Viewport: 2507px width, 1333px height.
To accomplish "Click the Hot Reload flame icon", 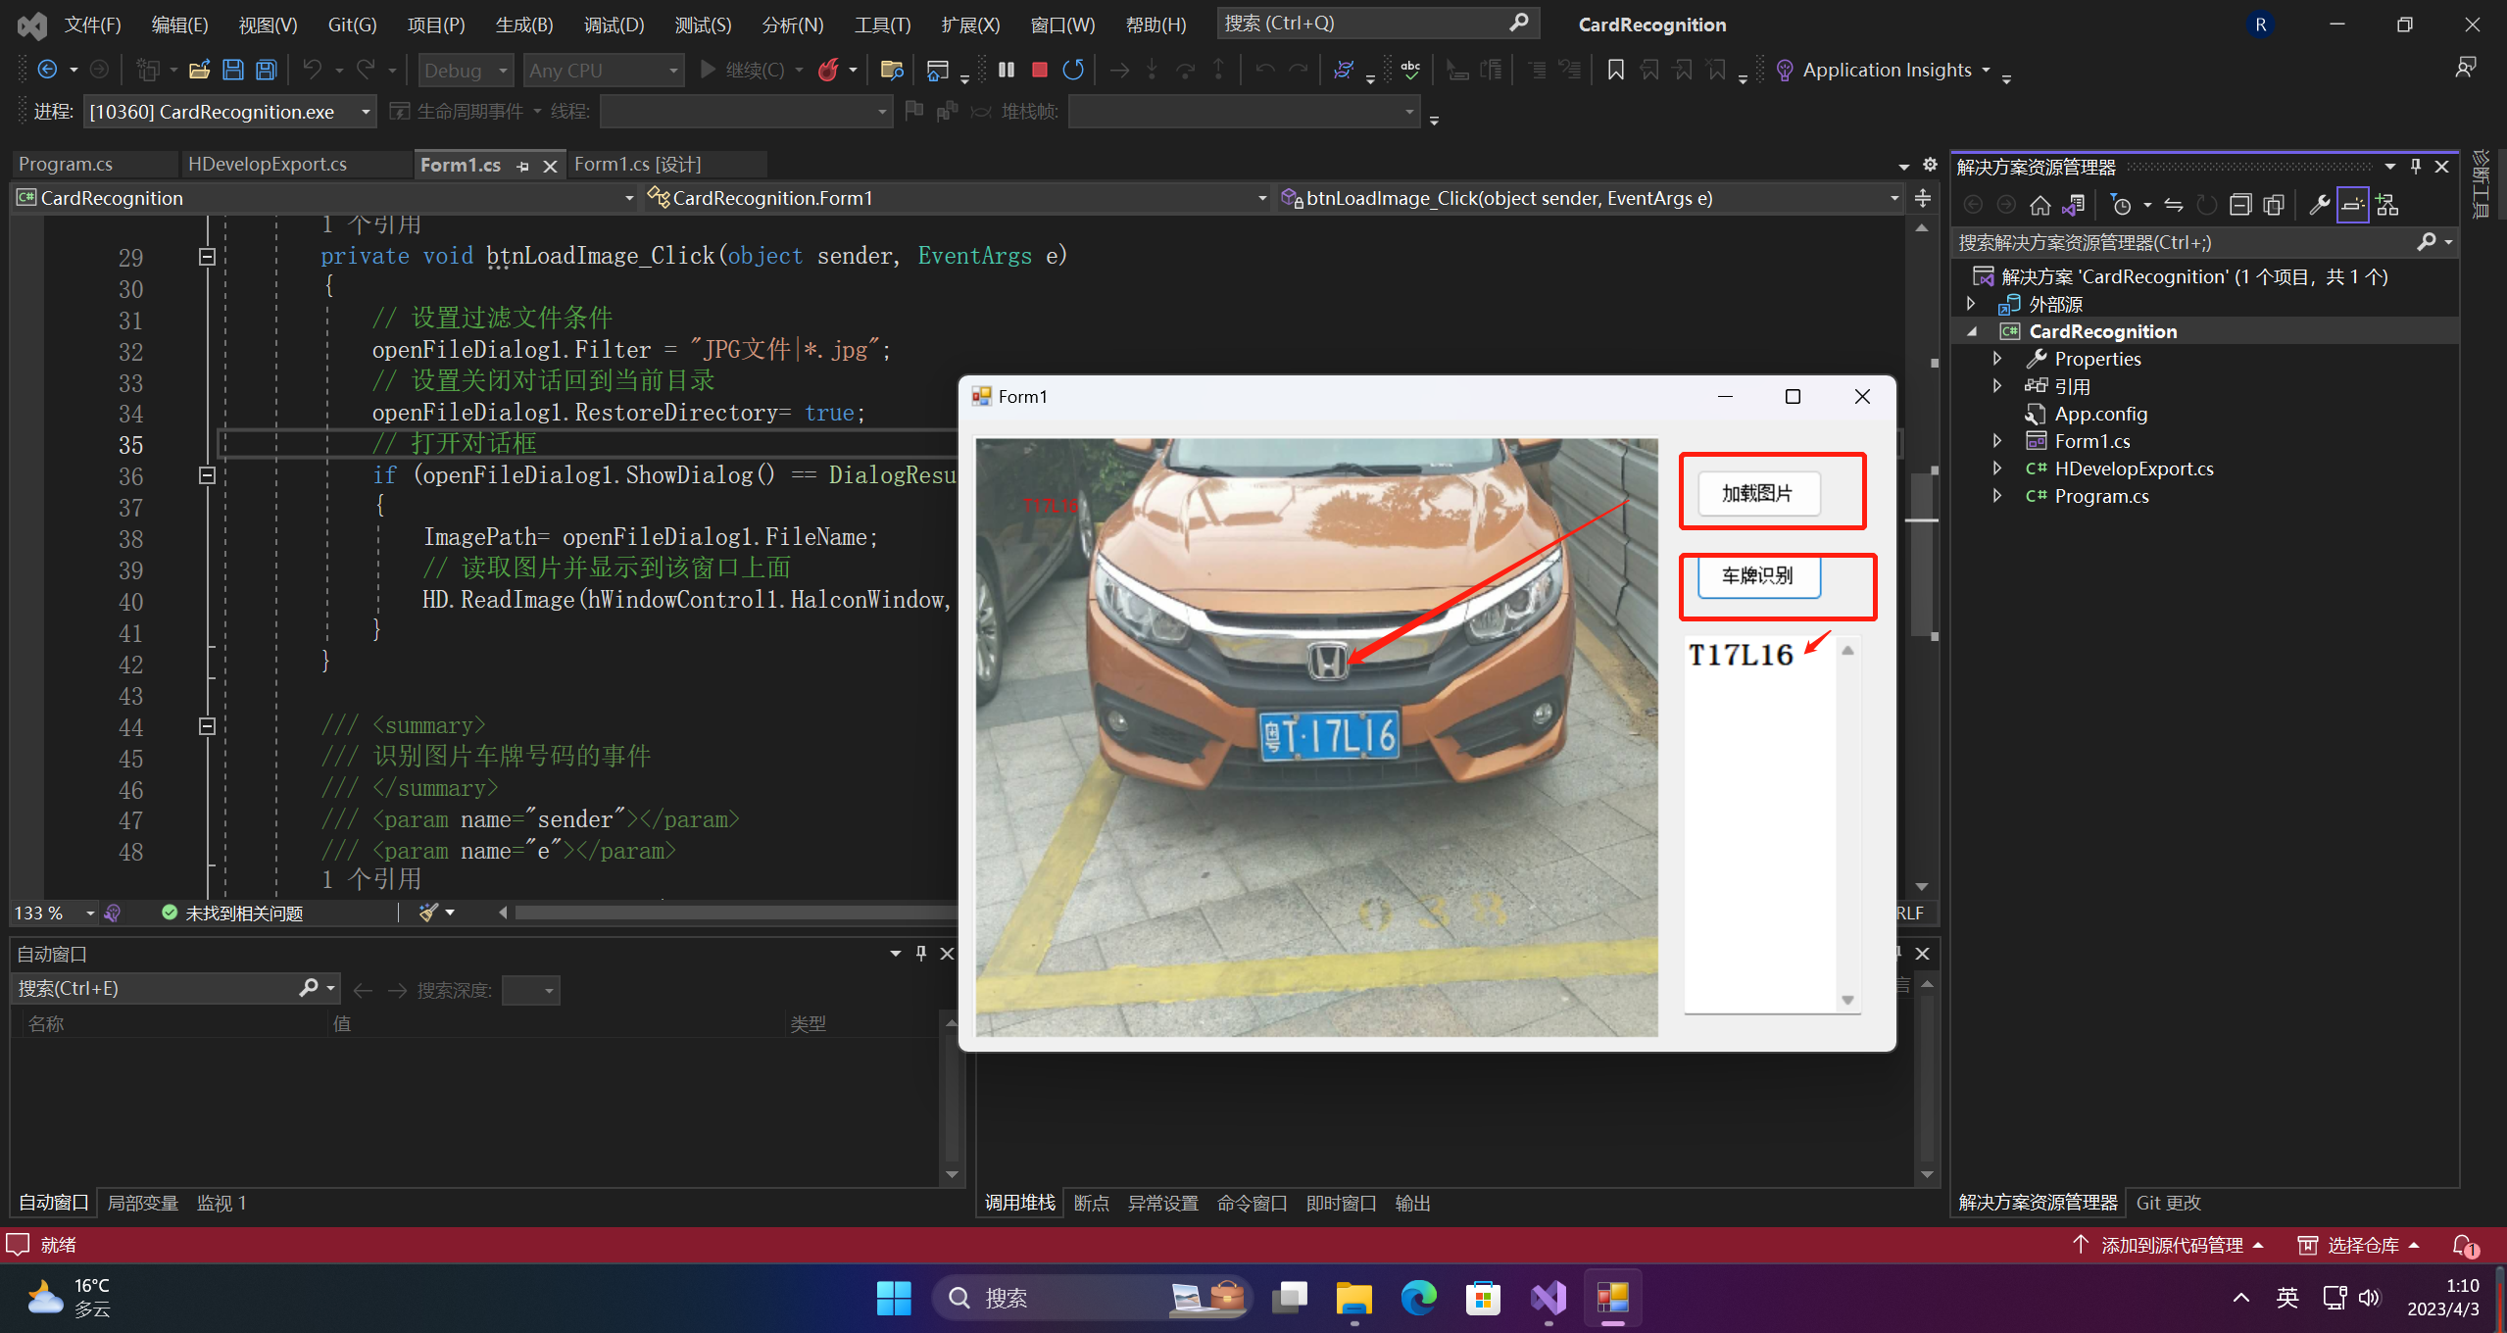I will click(x=829, y=70).
